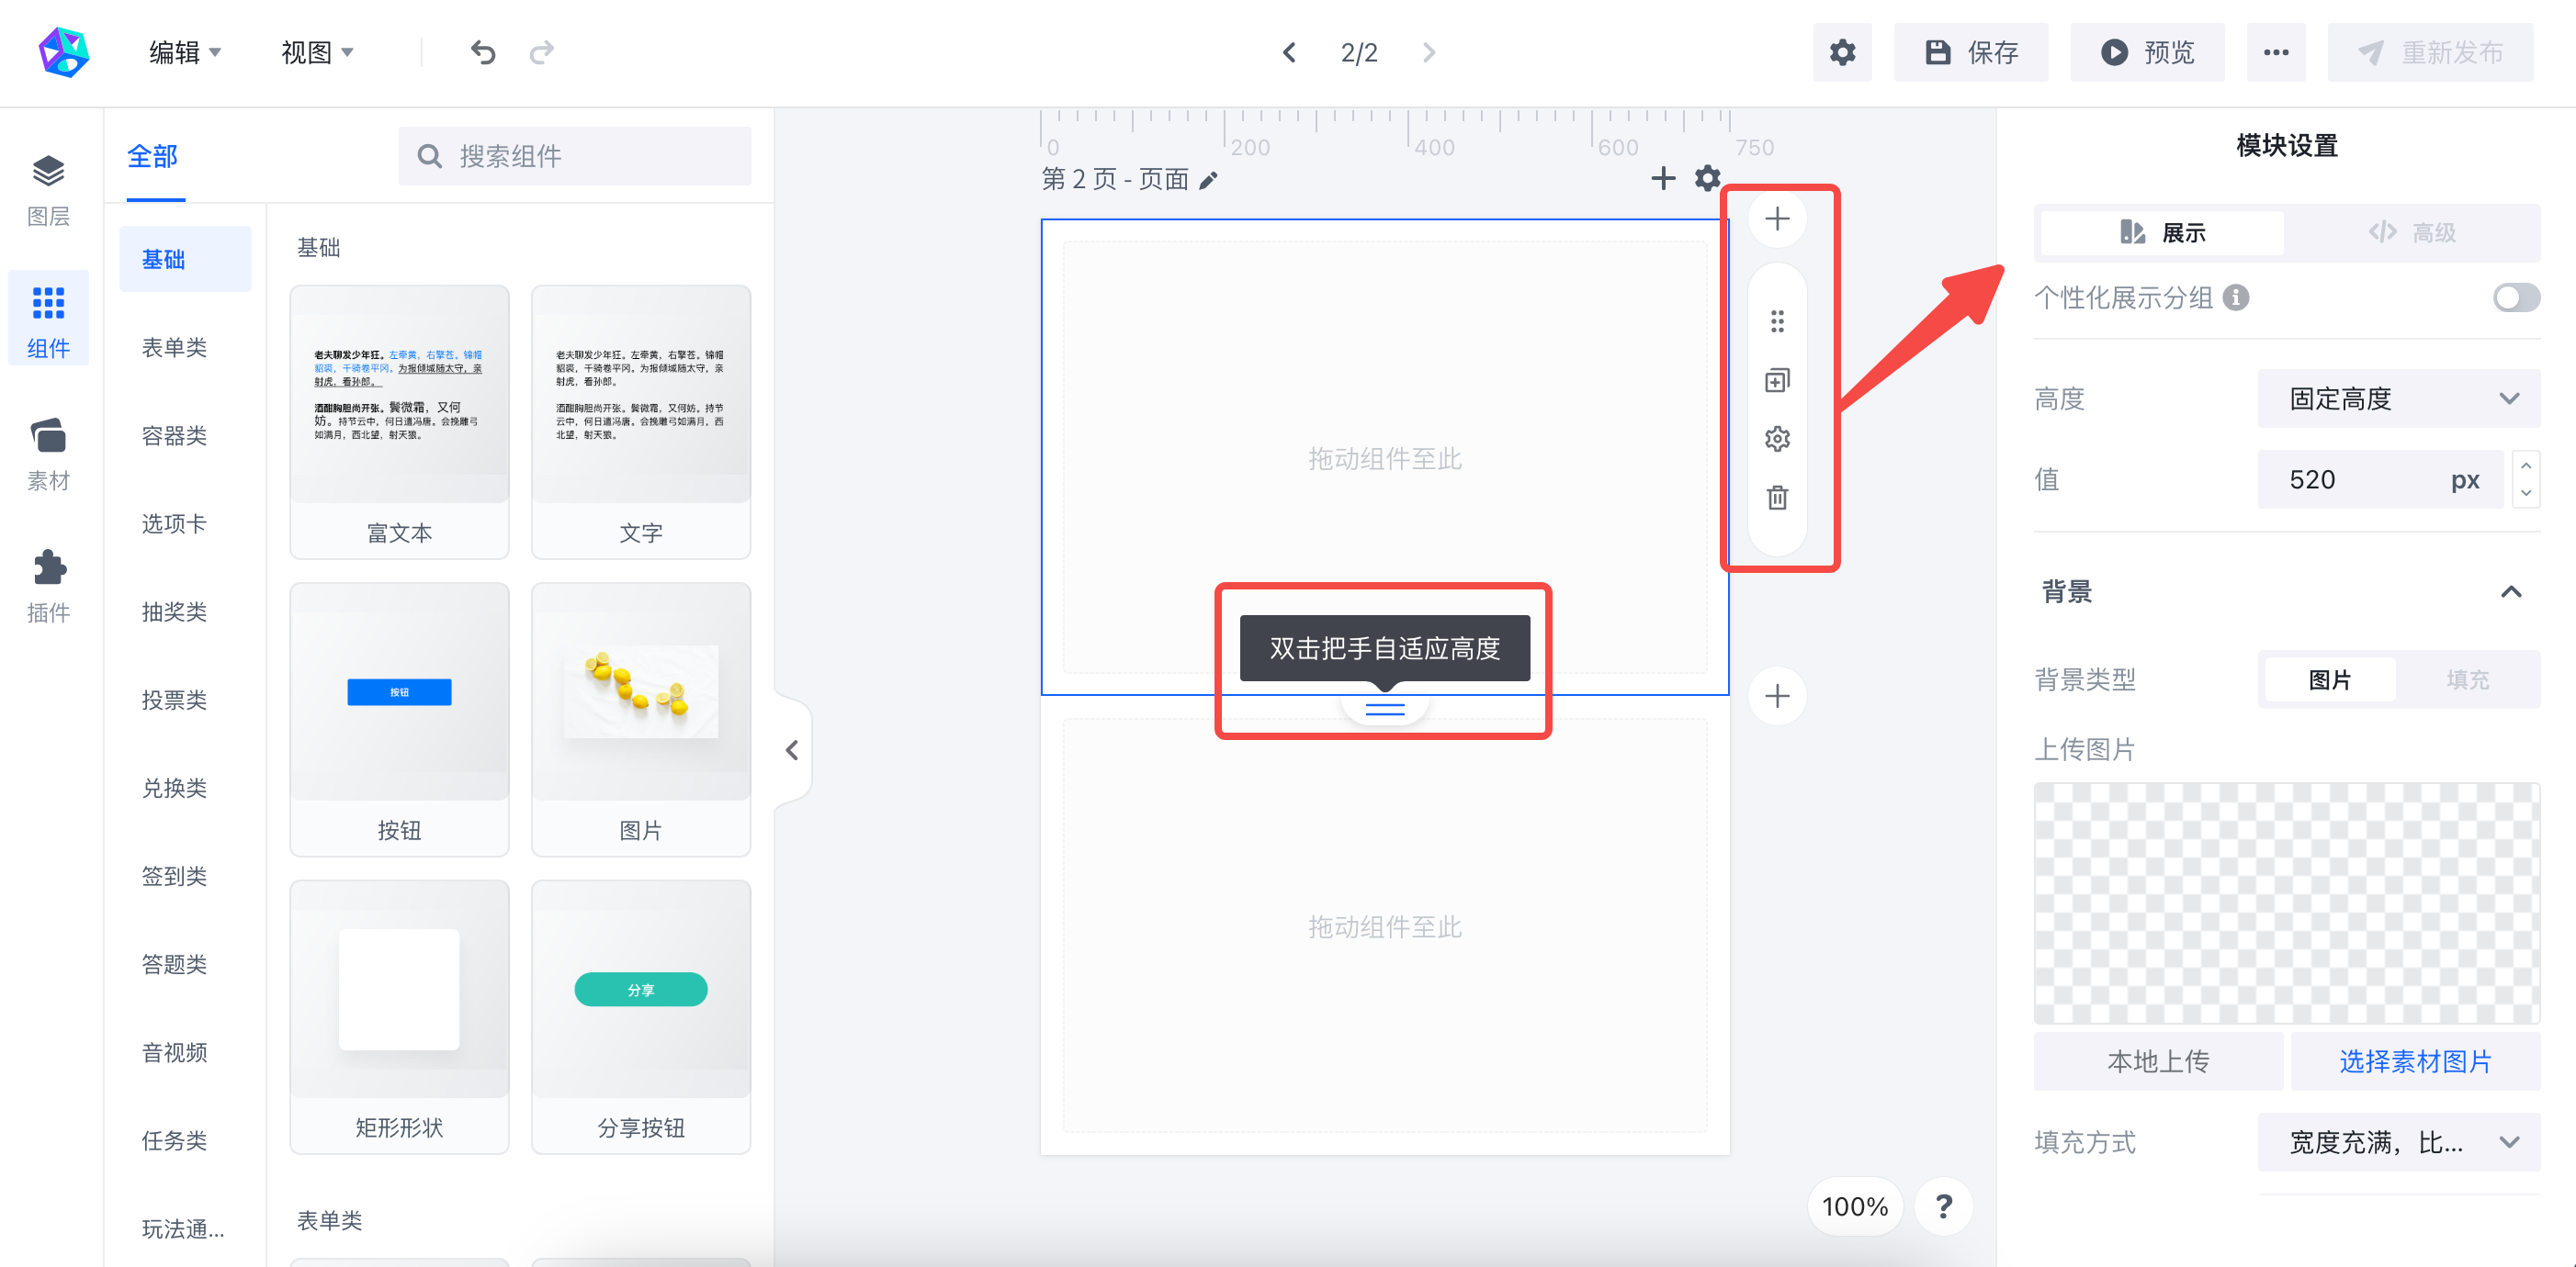Open 填充方式 dropdown

[x=2398, y=1142]
